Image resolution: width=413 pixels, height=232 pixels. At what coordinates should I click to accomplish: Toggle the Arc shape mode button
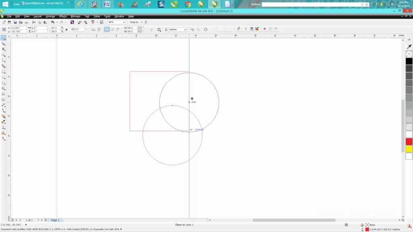click(x=118, y=29)
